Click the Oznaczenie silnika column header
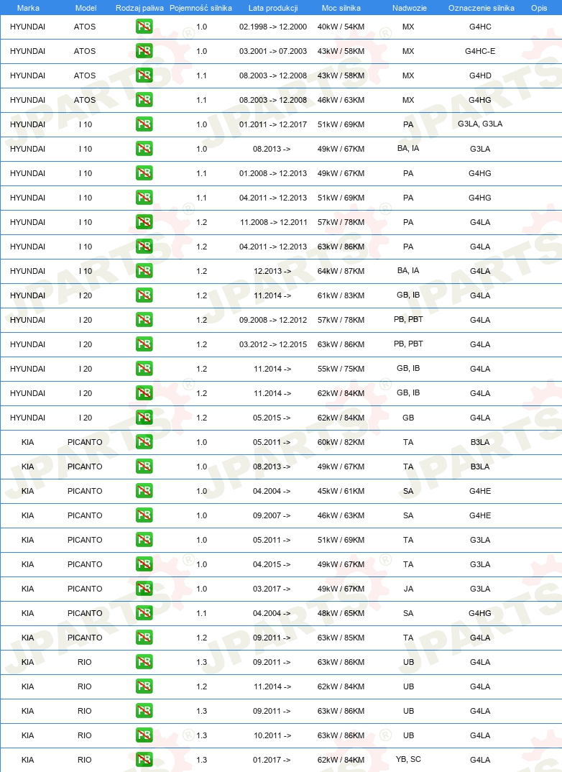 (482, 8)
